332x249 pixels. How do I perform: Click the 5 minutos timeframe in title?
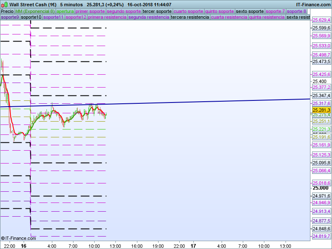point(71,5)
